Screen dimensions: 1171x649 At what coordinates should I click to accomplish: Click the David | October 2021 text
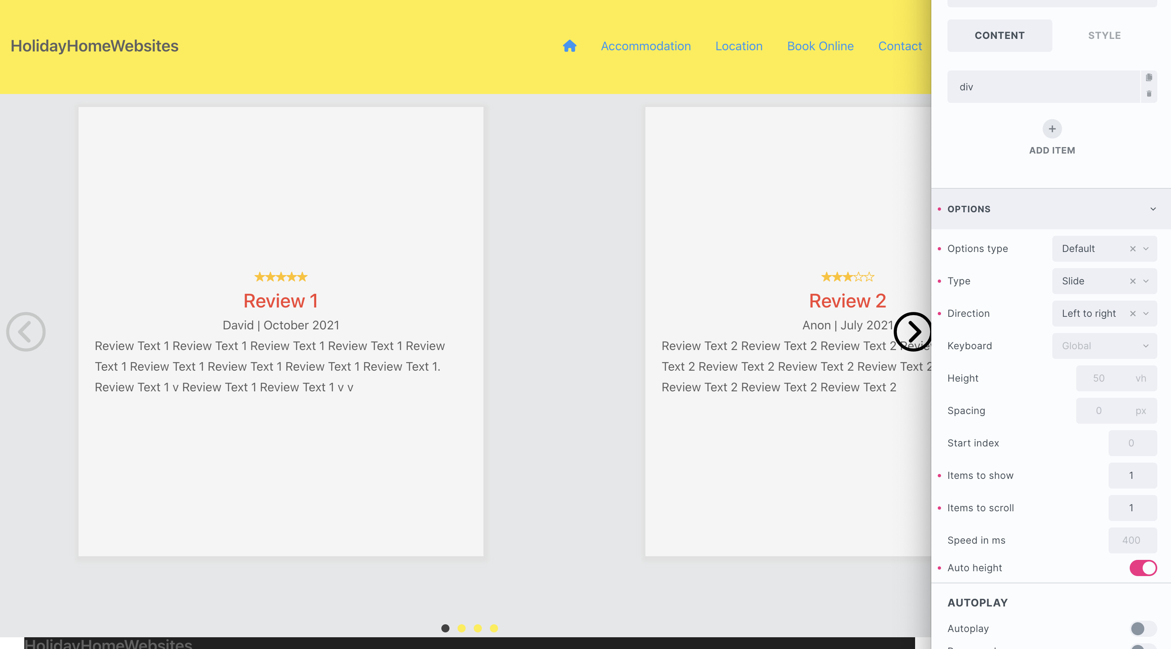pos(281,325)
